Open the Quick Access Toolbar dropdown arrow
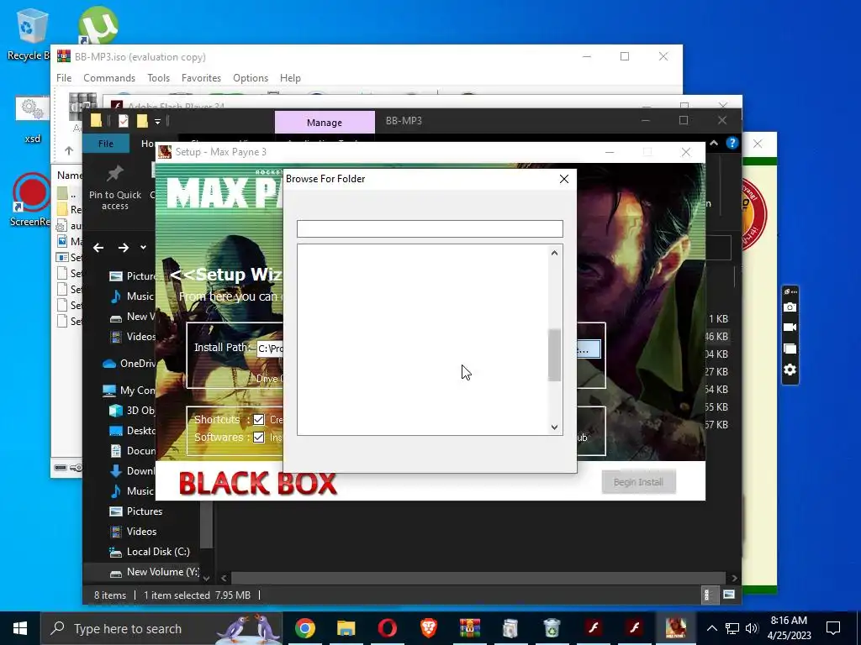This screenshot has width=861, height=645. 157,121
